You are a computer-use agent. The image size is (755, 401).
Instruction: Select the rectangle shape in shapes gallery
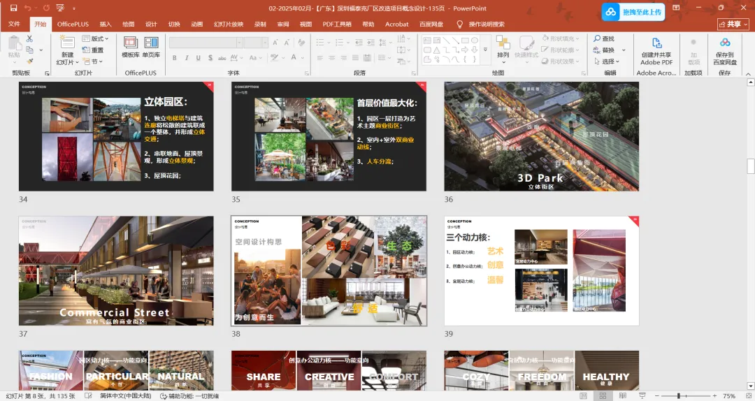[x=465, y=41]
